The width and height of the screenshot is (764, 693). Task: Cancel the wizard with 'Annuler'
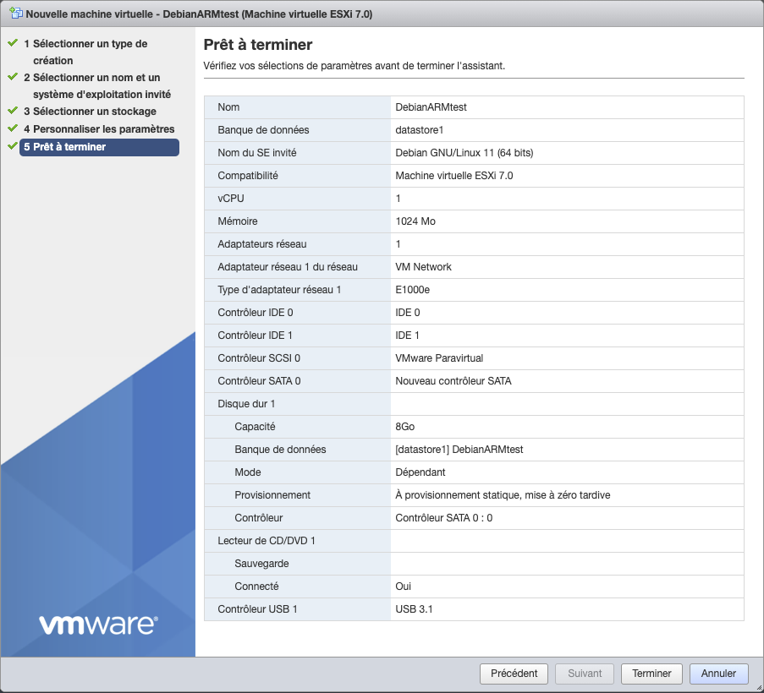[718, 674]
